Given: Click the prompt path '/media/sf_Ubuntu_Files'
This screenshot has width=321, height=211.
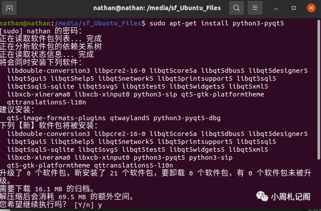Looking at the screenshot, I should tap(98, 23).
